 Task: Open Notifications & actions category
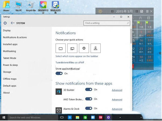pyautogui.click(x=15, y=37)
